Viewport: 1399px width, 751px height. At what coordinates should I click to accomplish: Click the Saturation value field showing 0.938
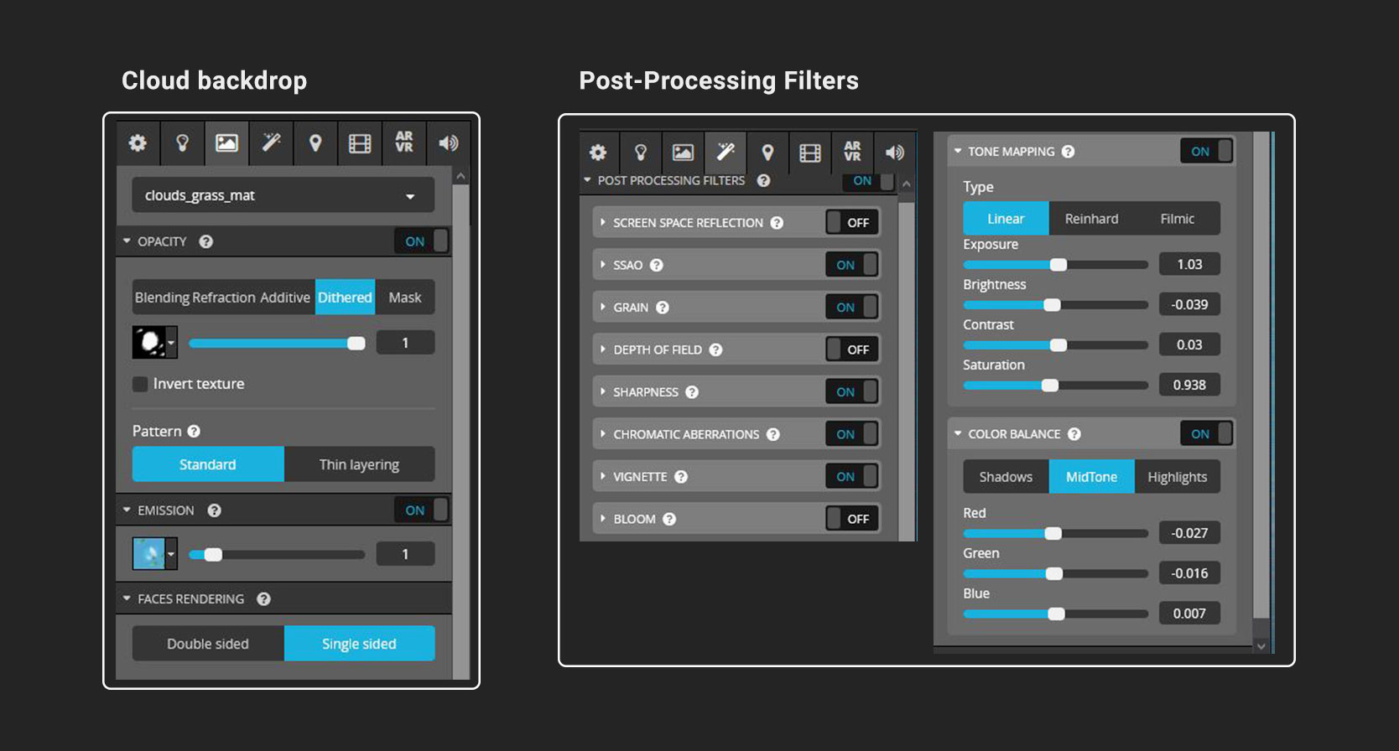coord(1188,385)
